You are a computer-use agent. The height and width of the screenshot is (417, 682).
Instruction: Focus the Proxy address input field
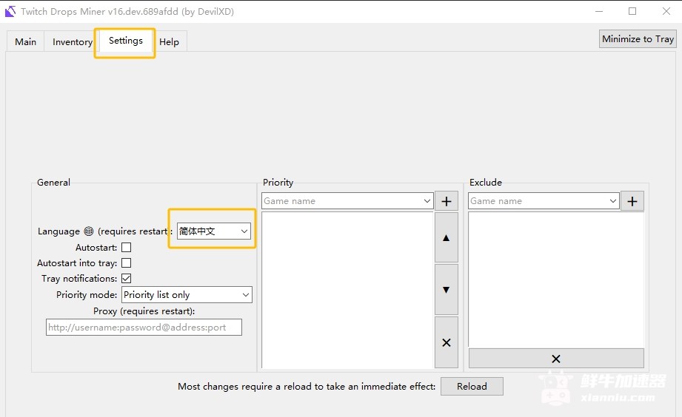point(144,328)
